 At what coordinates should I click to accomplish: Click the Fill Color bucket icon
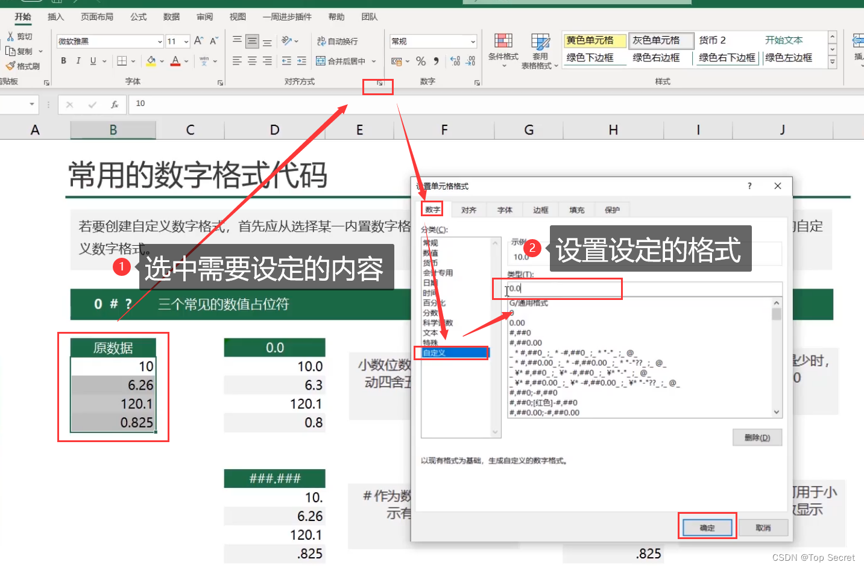click(151, 61)
